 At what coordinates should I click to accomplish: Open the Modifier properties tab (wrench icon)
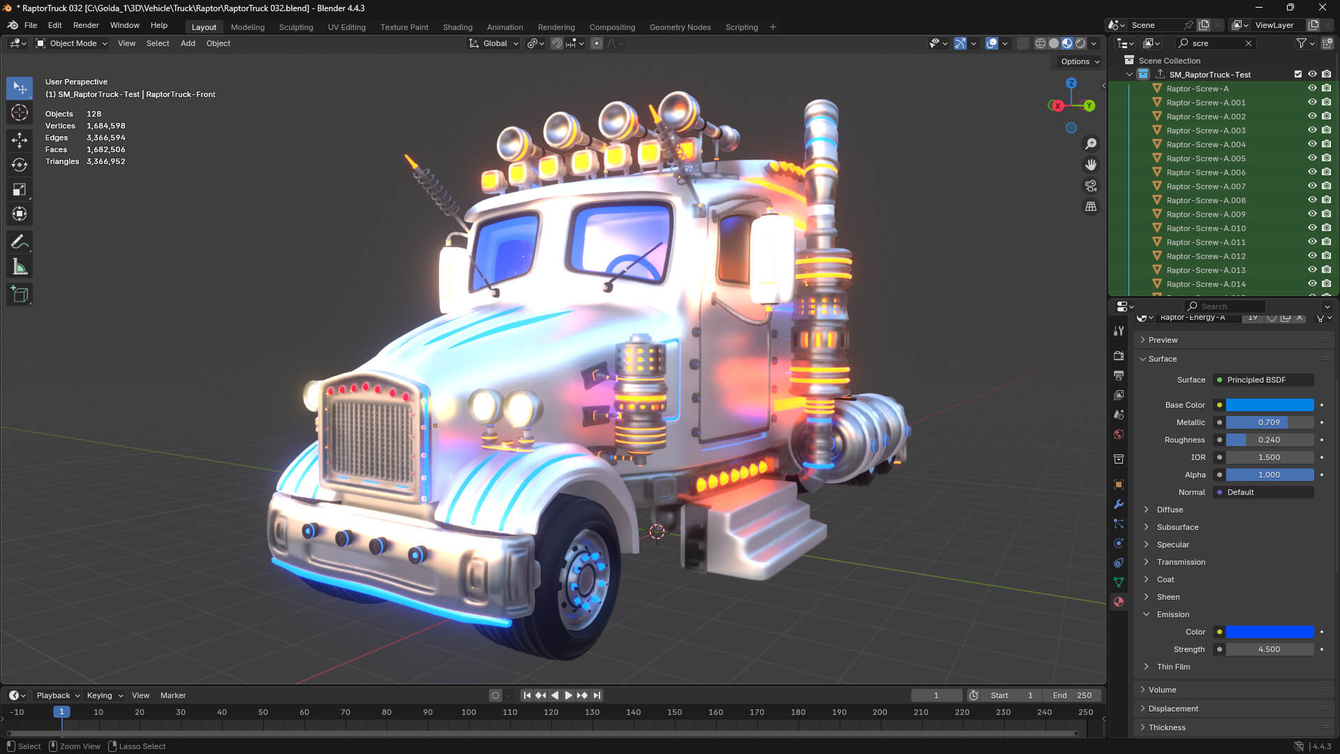coord(1118,504)
